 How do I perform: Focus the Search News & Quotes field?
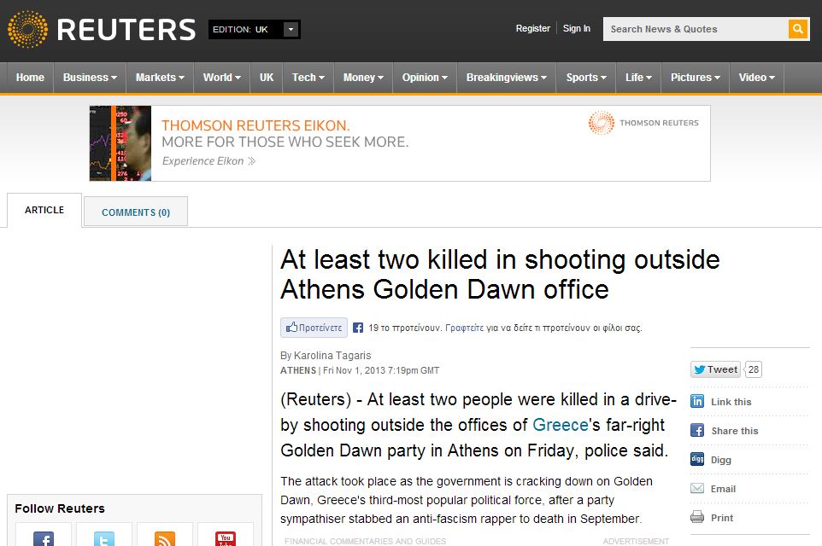tap(695, 29)
